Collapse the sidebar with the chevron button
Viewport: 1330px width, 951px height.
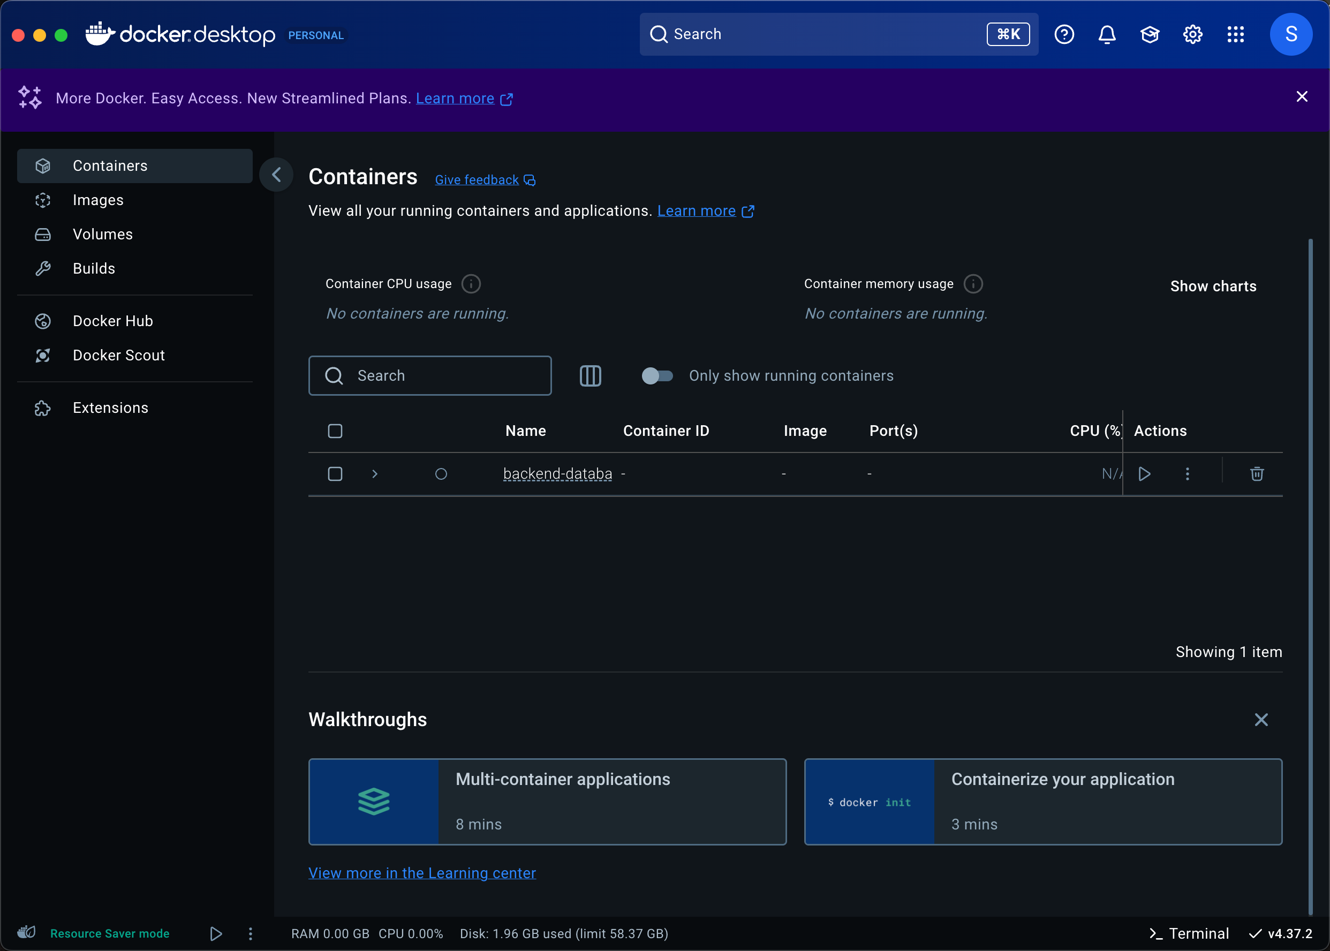pyautogui.click(x=276, y=175)
